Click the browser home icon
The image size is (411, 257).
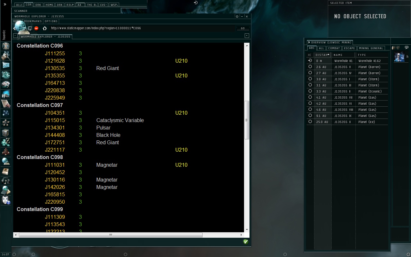tap(45, 28)
